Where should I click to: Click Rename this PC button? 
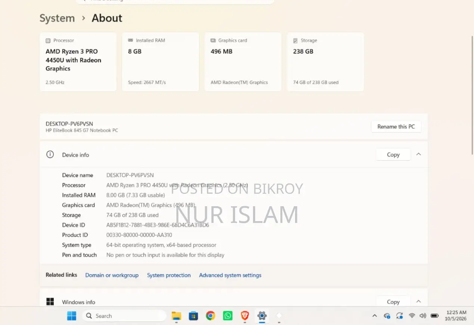[x=396, y=127]
